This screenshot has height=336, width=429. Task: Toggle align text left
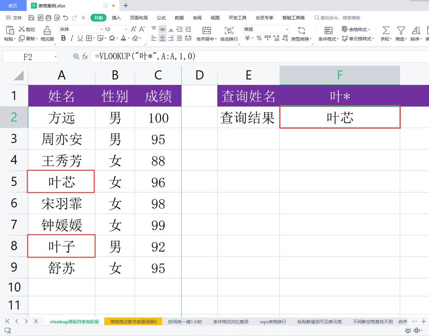click(x=154, y=38)
